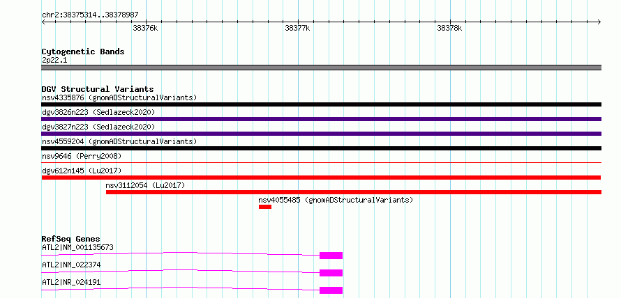621x298 pixels.
Task: Click small red bar of variant nsv4055485
Action: pyautogui.click(x=265, y=207)
